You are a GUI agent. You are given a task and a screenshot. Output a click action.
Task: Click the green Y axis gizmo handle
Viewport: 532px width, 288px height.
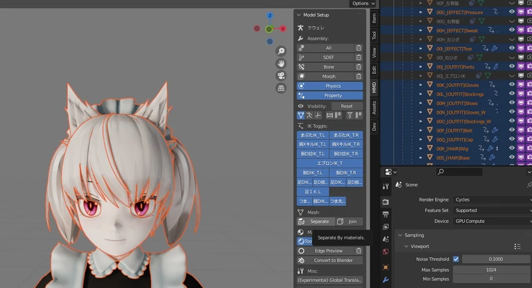(x=269, y=29)
